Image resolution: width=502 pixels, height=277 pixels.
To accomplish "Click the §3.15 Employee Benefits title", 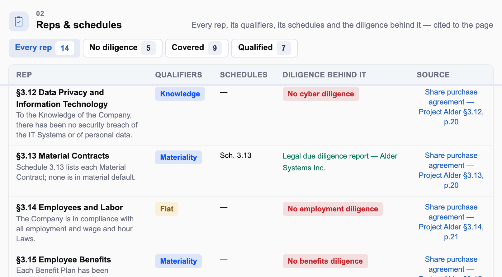I will [x=64, y=260].
